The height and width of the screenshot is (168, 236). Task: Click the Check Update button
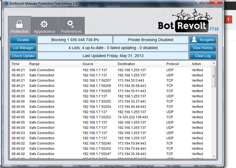pos(23,56)
